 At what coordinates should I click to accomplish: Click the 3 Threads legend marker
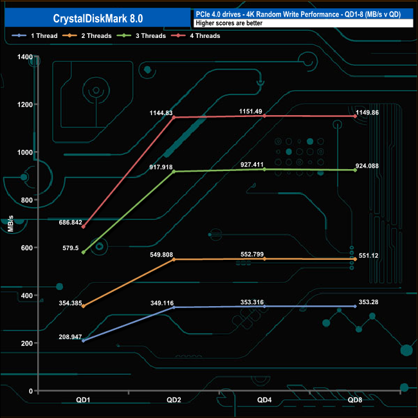[124, 35]
